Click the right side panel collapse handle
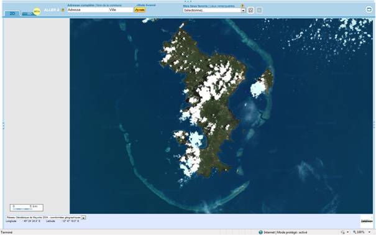Image resolution: width=376 pixels, height=235 pixels. tap(374, 126)
